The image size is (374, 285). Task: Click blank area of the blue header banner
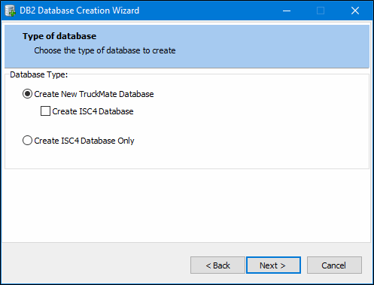point(276,47)
